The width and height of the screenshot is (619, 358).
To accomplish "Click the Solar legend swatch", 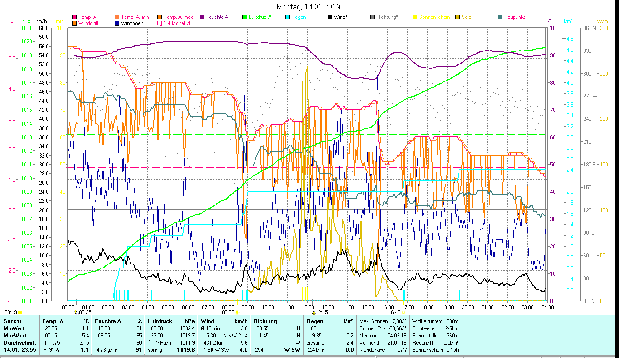I will (x=458, y=17).
